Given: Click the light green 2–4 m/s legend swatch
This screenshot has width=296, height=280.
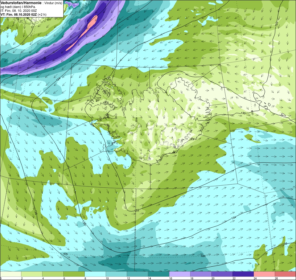Looking at the screenshot, I should click(32, 274).
